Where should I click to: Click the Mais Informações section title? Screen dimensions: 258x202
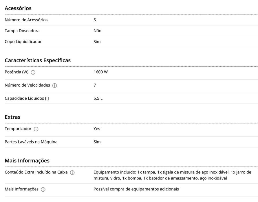coord(27,161)
